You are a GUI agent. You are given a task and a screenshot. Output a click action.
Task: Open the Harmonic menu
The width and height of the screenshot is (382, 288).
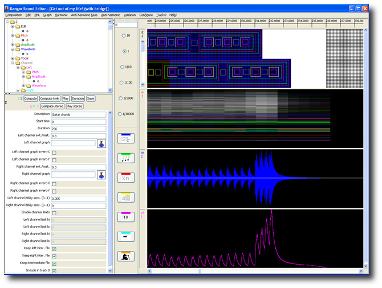tap(60, 15)
